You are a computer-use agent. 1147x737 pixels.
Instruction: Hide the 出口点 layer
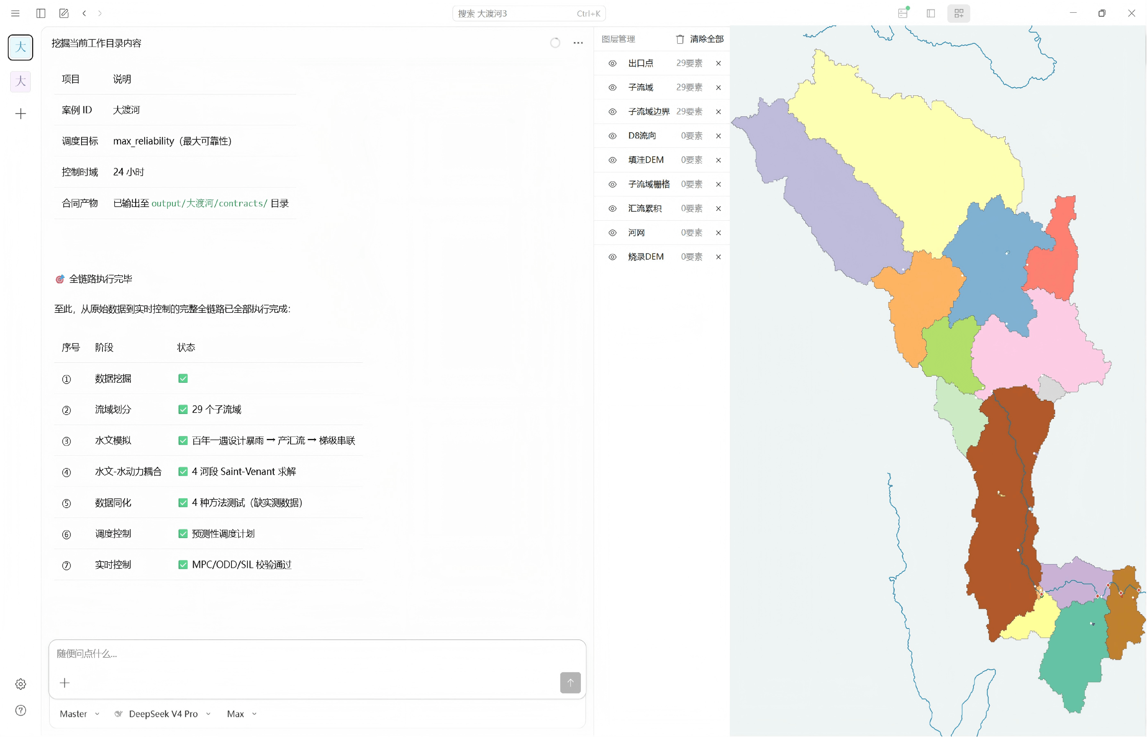point(612,63)
